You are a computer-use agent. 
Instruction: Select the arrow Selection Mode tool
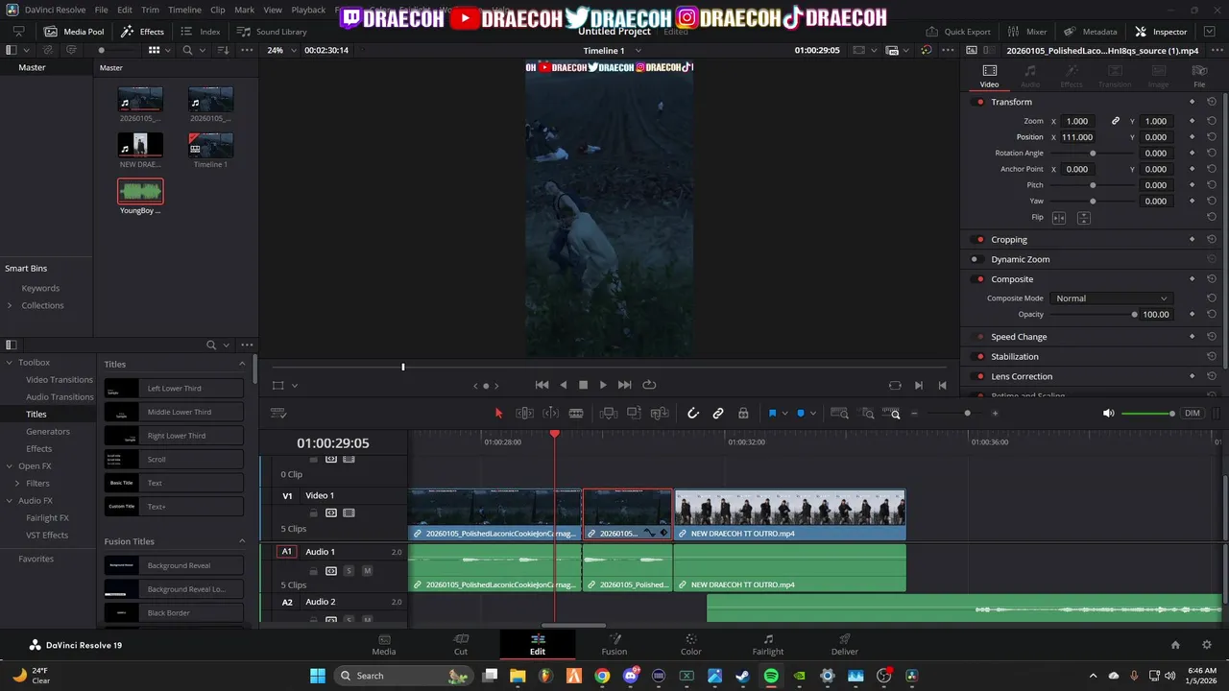(498, 414)
